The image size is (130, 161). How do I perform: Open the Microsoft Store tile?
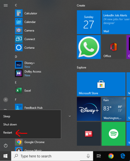coord(101,84)
